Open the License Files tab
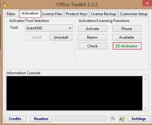This screenshot has height=125, width=152. point(52,14)
